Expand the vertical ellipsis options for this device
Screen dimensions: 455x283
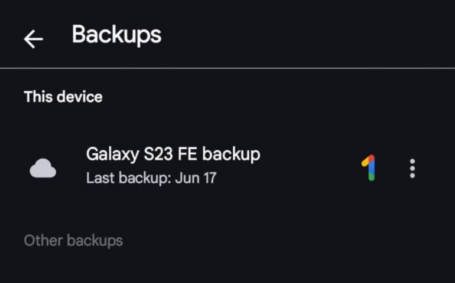coord(412,169)
